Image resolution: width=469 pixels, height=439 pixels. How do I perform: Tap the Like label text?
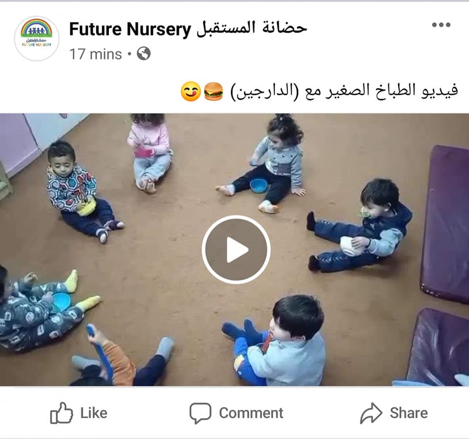click(x=94, y=413)
